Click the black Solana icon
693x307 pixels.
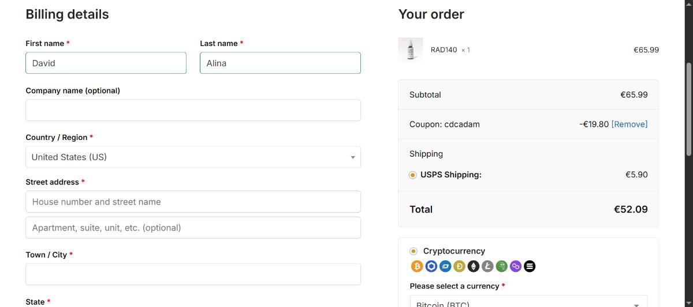tap(530, 266)
